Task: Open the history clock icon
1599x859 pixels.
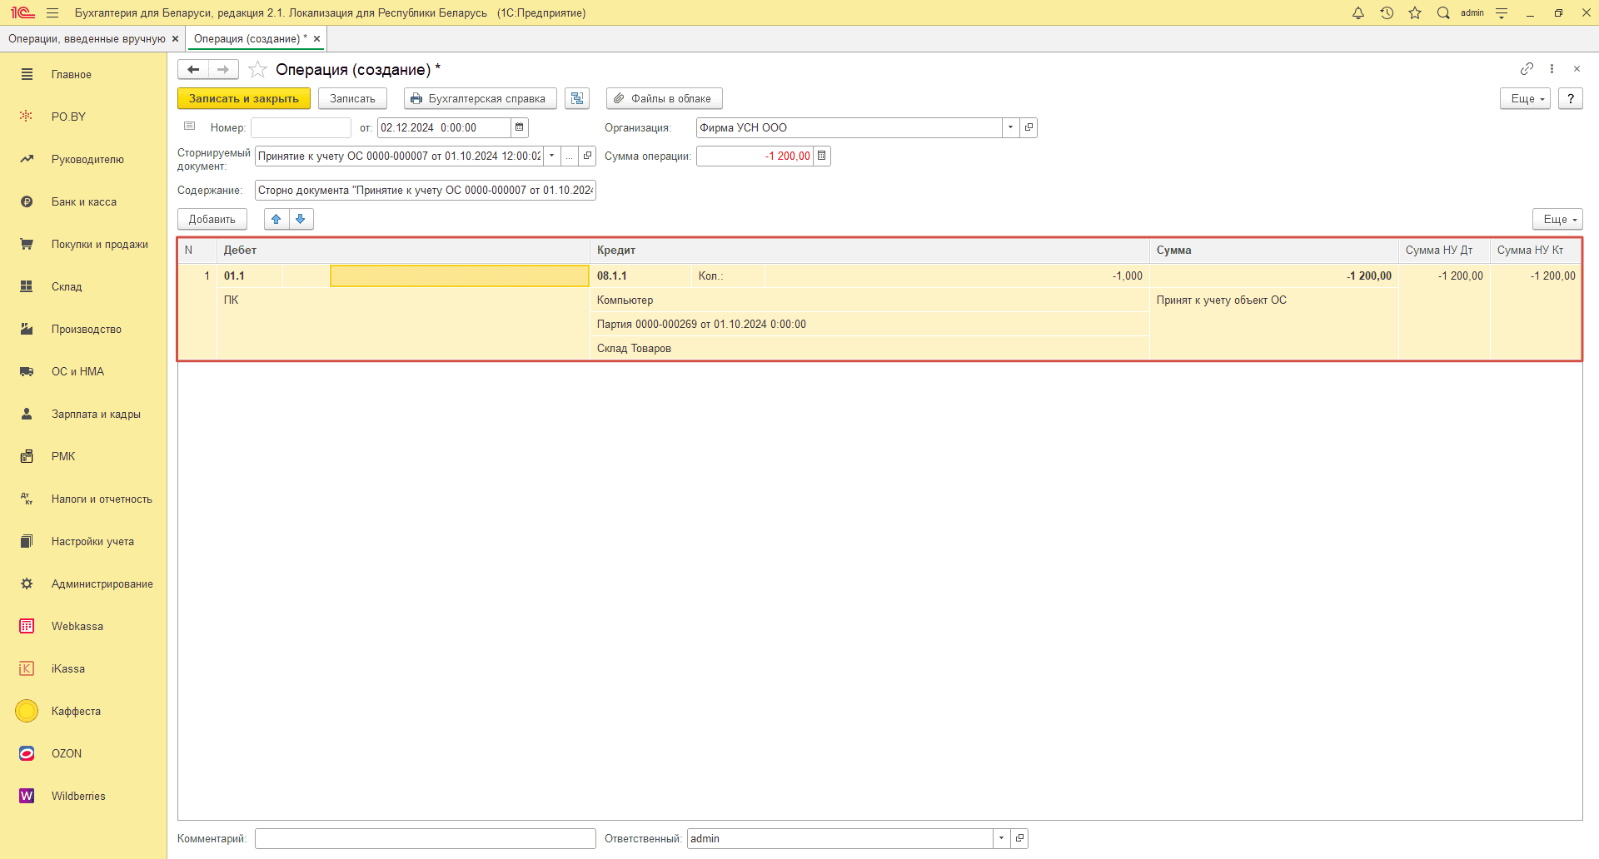Action: pyautogui.click(x=1387, y=12)
